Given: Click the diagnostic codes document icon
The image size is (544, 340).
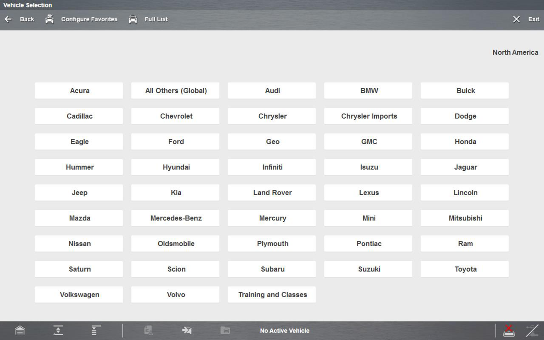Looking at the screenshot, I should click(148, 330).
